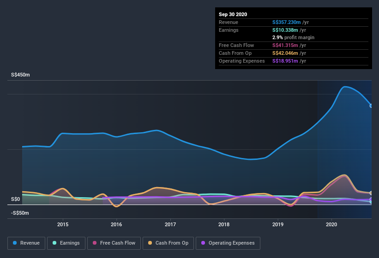Click the 2018 x-axis label
This screenshot has width=379, height=258.
(x=224, y=224)
